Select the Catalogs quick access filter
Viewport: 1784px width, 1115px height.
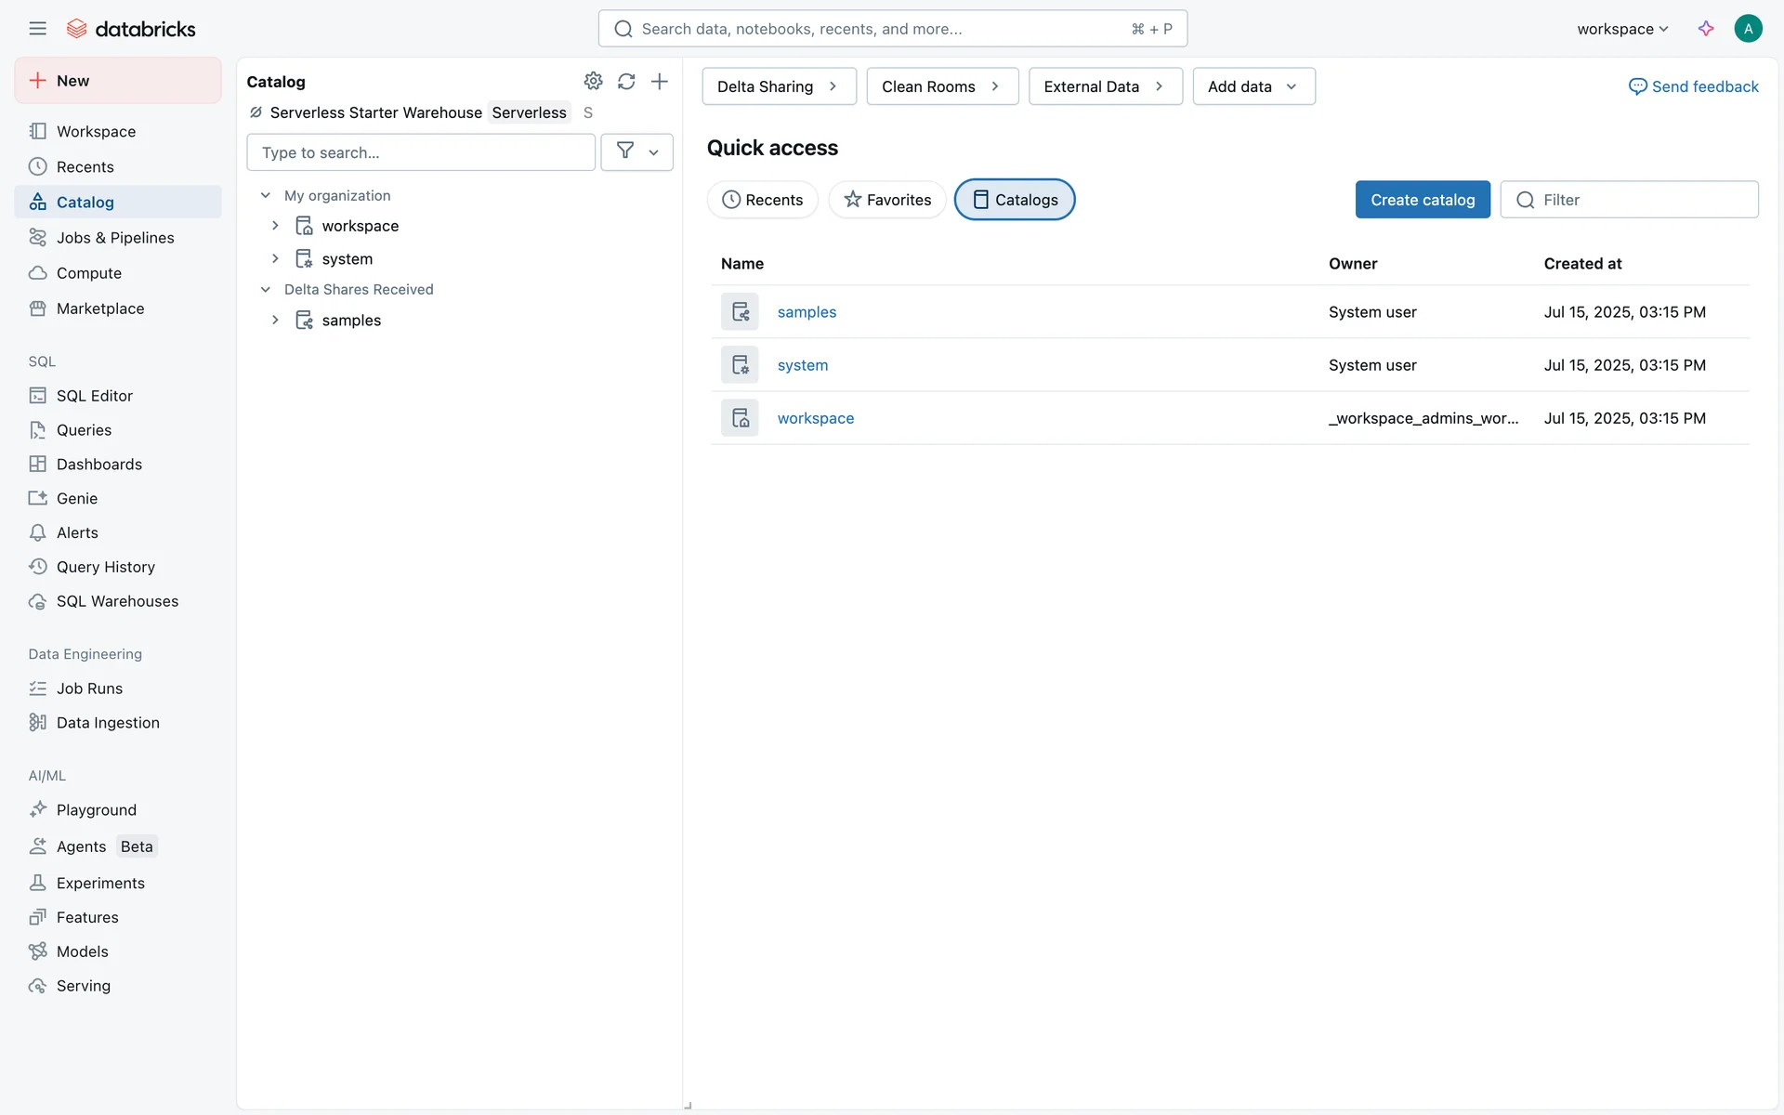1015,200
